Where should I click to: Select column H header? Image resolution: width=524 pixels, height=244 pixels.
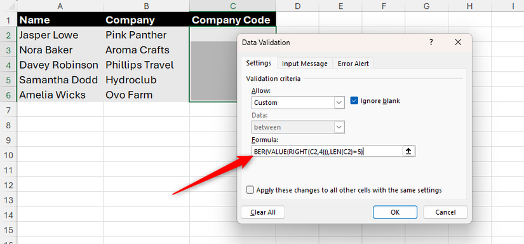469,5
